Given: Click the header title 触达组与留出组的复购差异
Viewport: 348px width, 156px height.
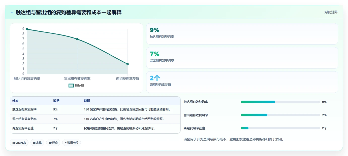Looking at the screenshot, I should [69, 12].
